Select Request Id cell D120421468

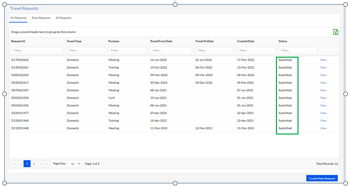tap(20, 120)
